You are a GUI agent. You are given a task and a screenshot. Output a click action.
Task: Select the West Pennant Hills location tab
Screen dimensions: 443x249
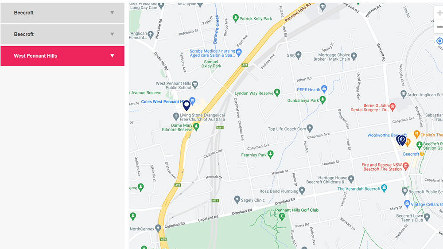tap(62, 56)
